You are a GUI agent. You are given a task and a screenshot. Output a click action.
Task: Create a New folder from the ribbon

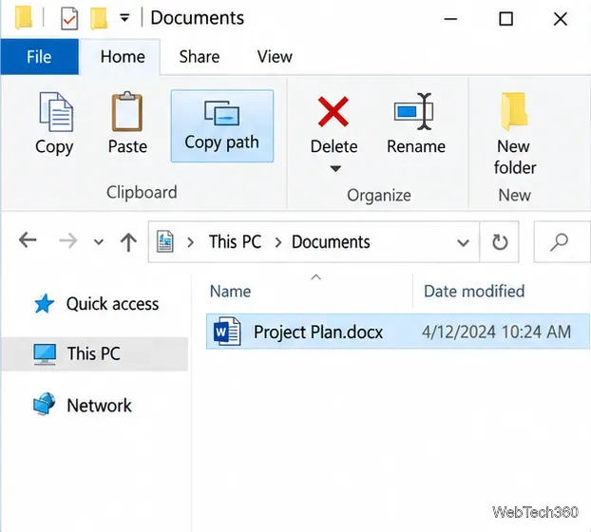514,134
